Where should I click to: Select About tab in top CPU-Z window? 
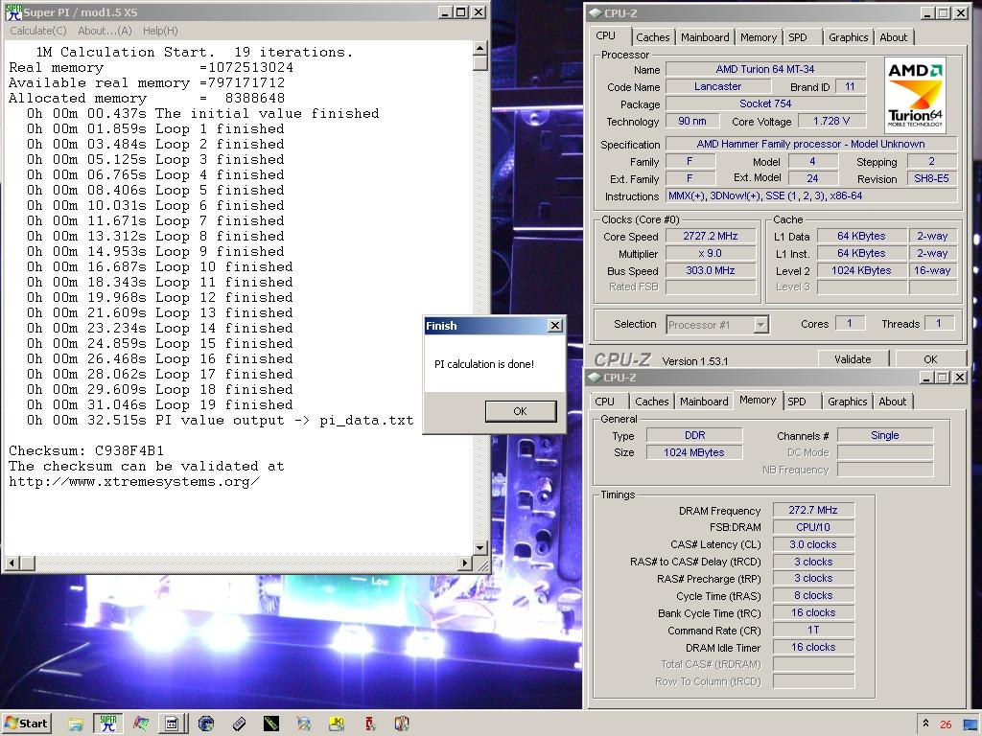point(894,37)
